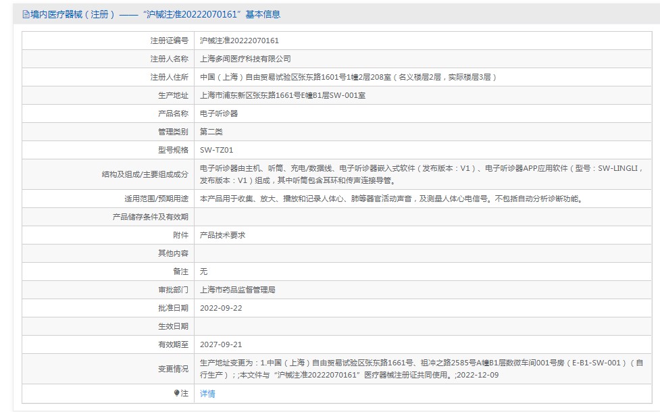Click the 注册人住所 label
This screenshot has height=412, width=660.
pyautogui.click(x=169, y=77)
